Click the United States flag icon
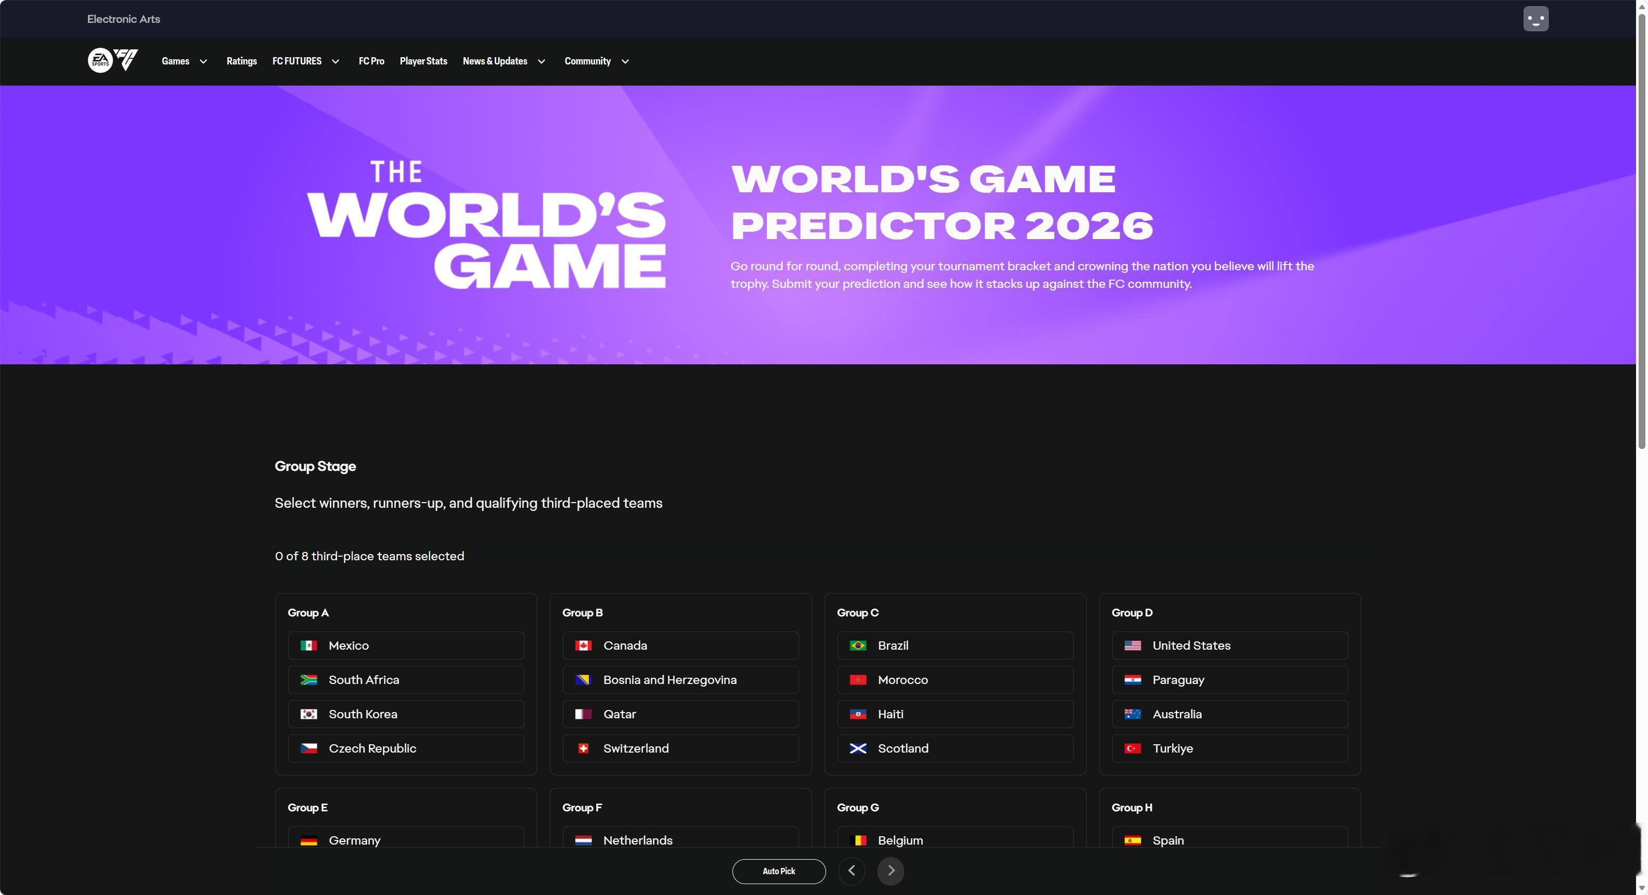 (x=1133, y=646)
